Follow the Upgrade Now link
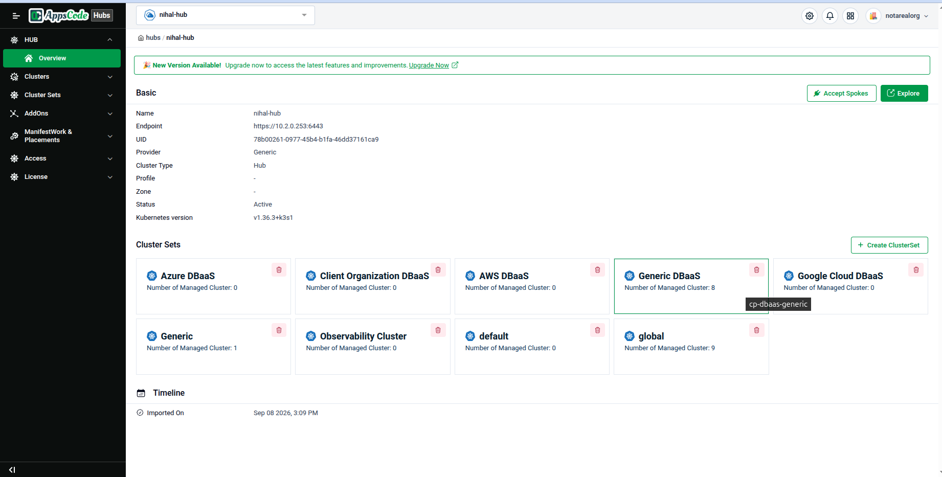Viewport: 942px width, 477px height. [x=429, y=65]
